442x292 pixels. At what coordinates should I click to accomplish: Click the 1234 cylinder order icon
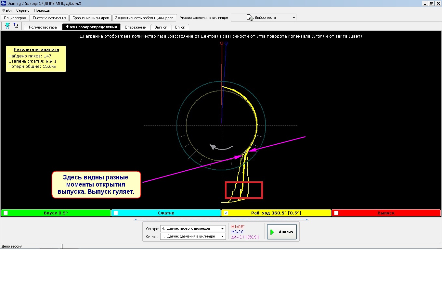(x=16, y=26)
